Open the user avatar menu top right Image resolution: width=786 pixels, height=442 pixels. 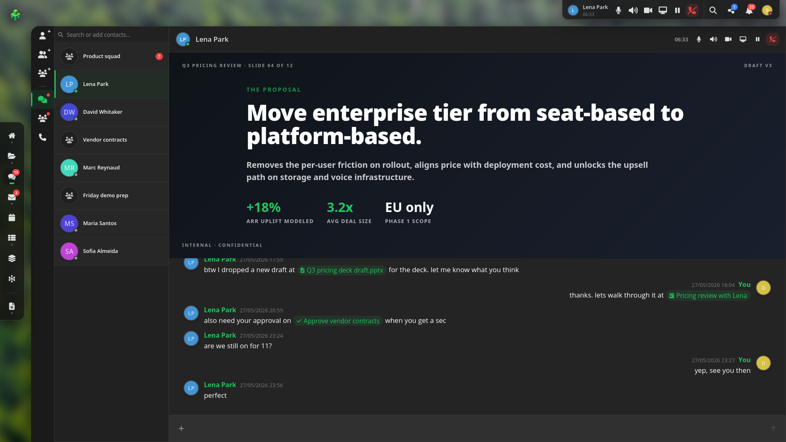767,10
